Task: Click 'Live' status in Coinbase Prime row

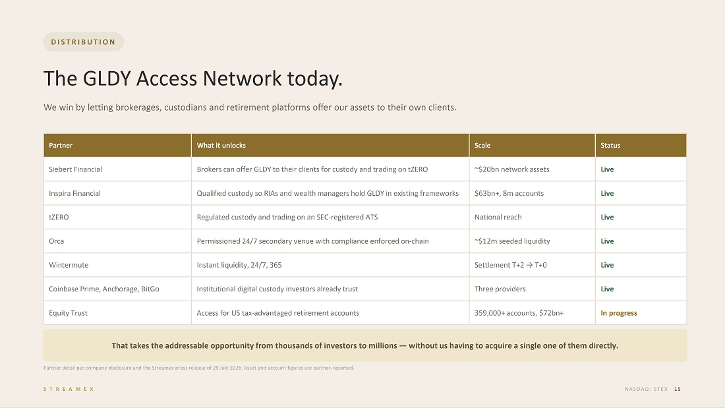Action: (607, 289)
